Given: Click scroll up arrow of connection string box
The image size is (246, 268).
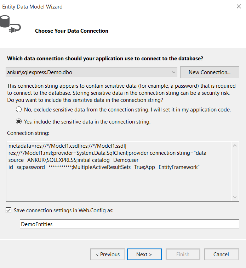Looking at the screenshot, I should 235,145.
